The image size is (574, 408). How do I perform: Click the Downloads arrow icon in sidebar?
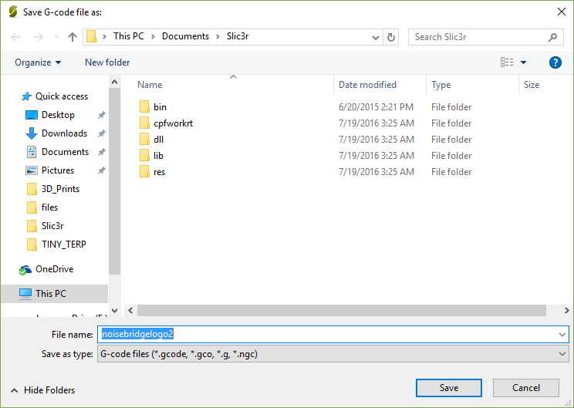[32, 133]
